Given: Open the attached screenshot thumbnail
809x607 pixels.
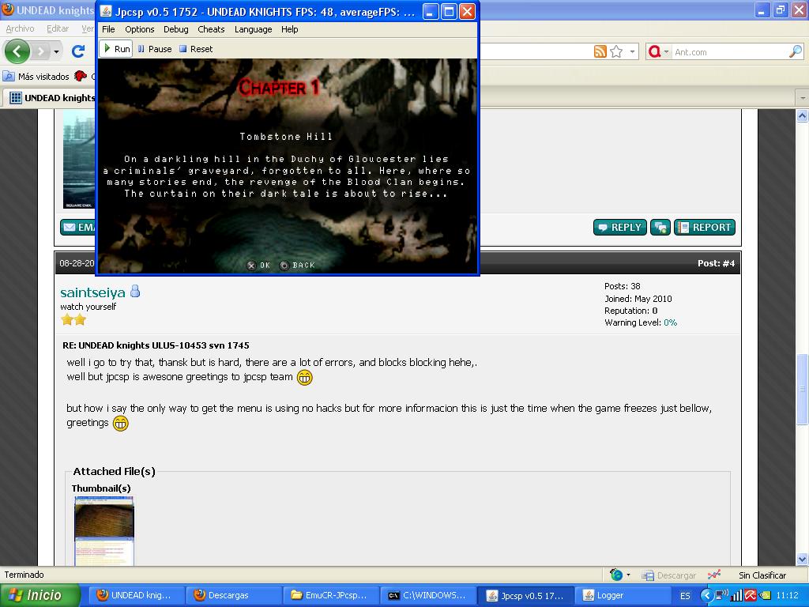Looking at the screenshot, I should pyautogui.click(x=103, y=530).
